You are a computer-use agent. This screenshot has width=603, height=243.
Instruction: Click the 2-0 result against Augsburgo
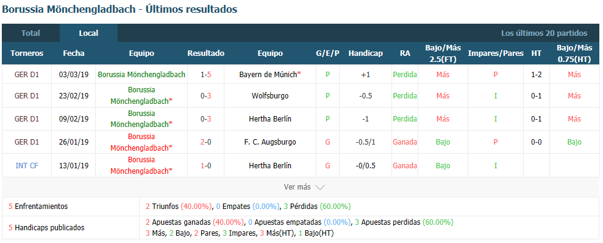[x=205, y=142]
